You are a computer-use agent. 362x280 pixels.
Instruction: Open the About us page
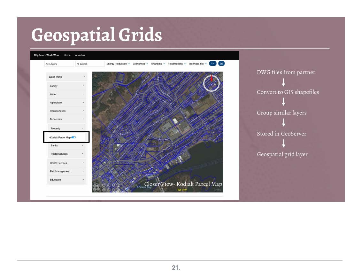tap(80, 55)
